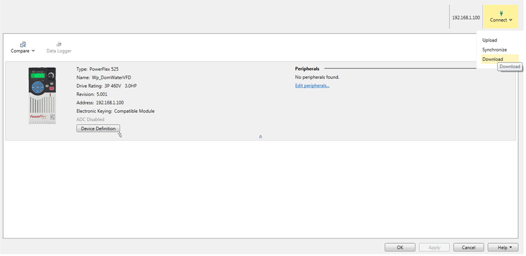Click the ADC Disabled label
526x256 pixels.
point(90,119)
